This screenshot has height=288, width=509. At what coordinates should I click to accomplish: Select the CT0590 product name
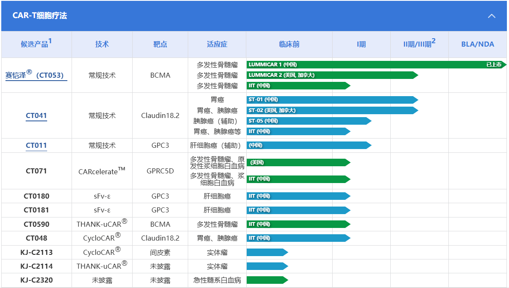[x=36, y=224]
